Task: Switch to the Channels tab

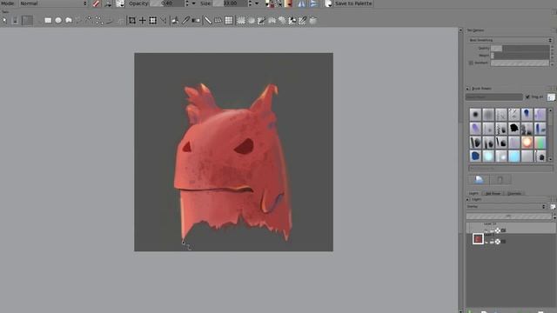Action: pos(514,193)
